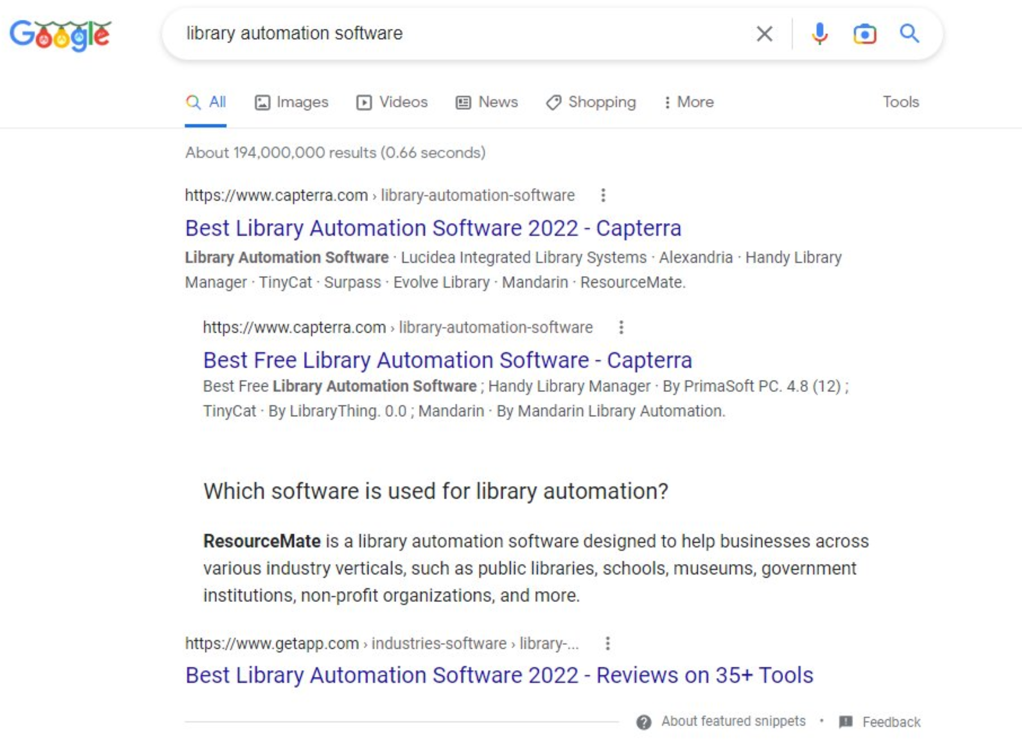Viewport: 1022px width, 750px height.
Task: Click inside the search query field
Action: tap(438, 34)
